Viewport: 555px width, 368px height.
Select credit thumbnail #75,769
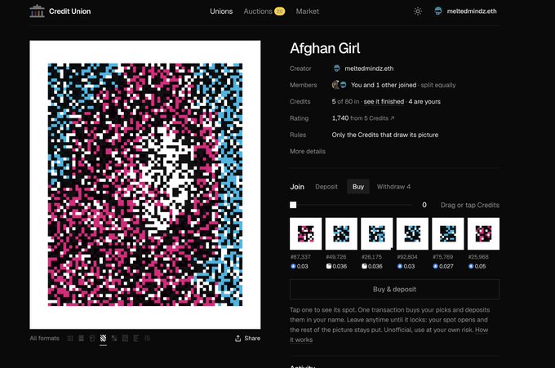click(x=448, y=233)
